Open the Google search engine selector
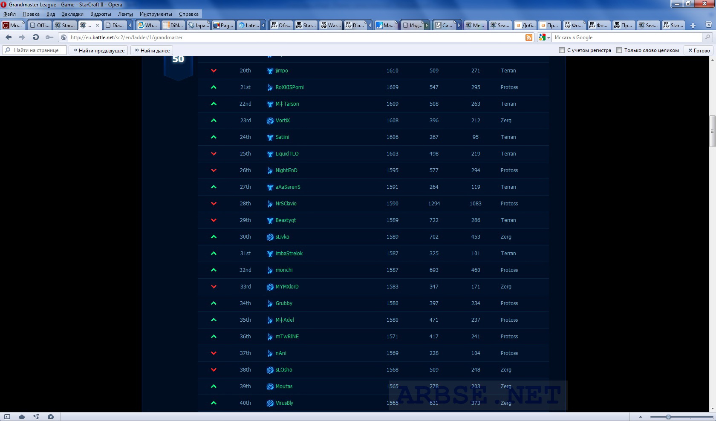716x421 pixels. click(x=544, y=37)
